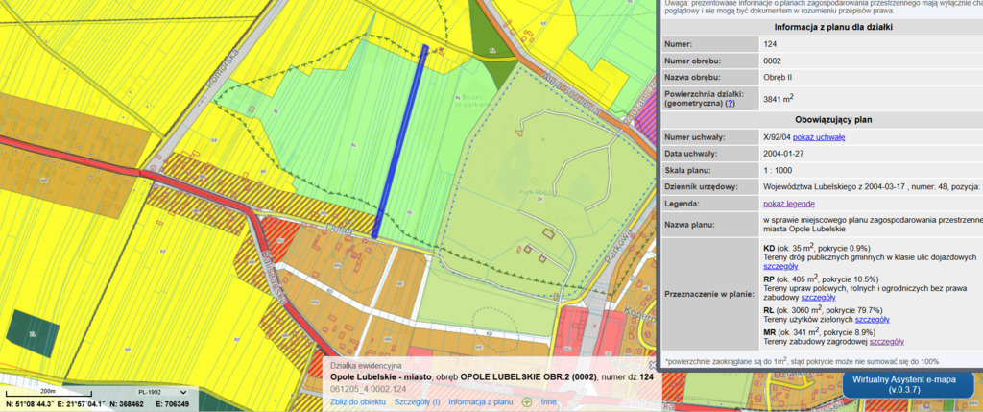Click the highlighted blue parcel 124 on map
Viewport: 983px width, 412px height.
click(x=400, y=144)
